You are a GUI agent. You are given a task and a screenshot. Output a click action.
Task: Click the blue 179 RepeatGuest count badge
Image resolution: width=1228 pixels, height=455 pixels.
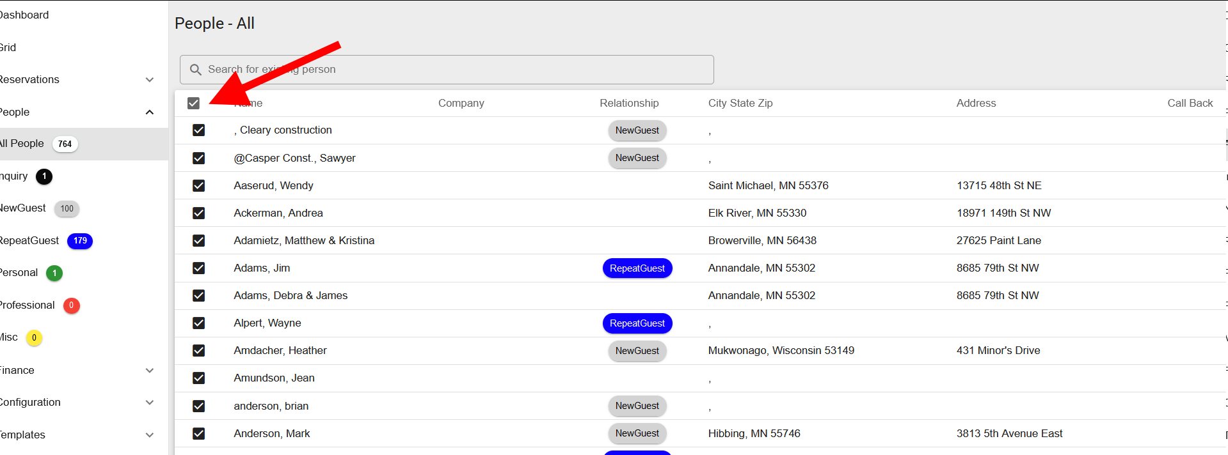pos(80,241)
